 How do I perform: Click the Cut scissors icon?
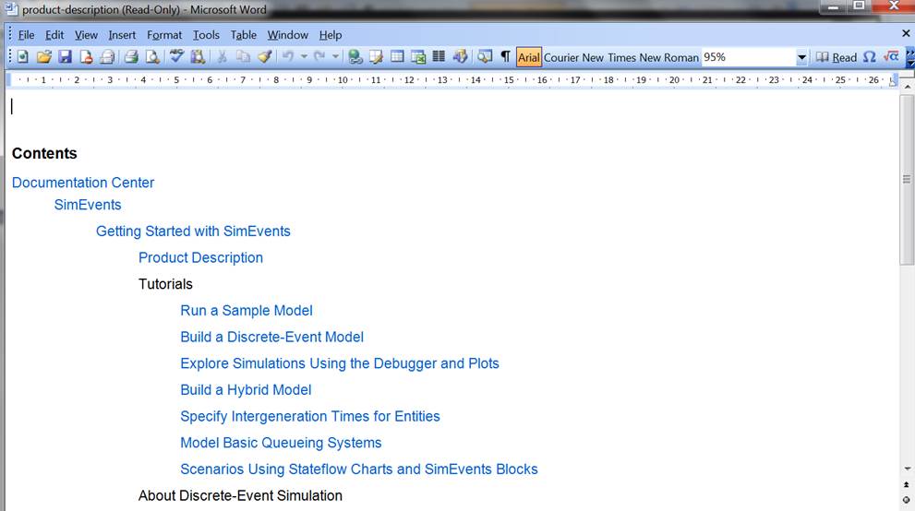click(222, 56)
